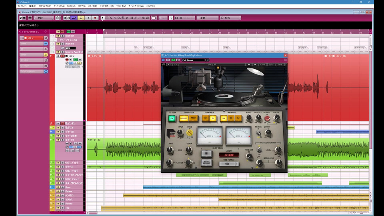Open the ファイル(F) menu
Viewport: 384px width, 216px height.
pyautogui.click(x=22, y=6)
